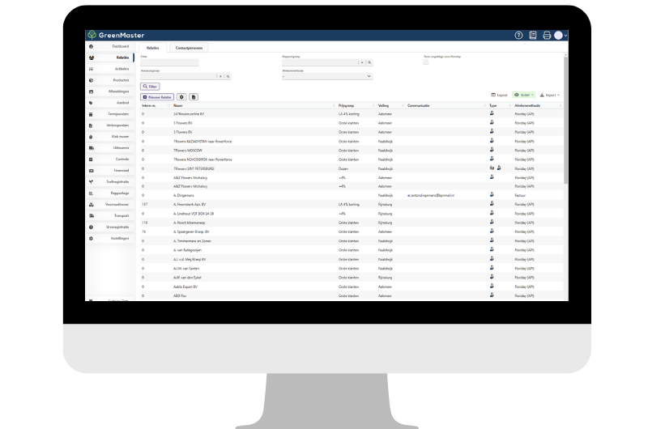The height and width of the screenshot is (429, 648).
Task: Open Instellingen gear icon in sidebar
Action: (x=91, y=238)
